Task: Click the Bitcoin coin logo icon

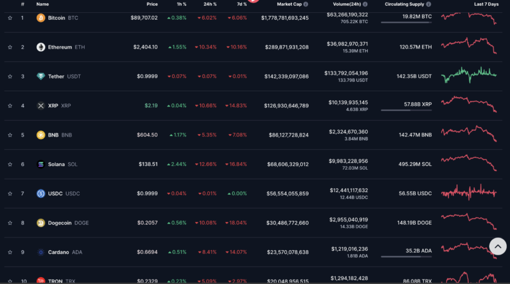Action: [41, 18]
